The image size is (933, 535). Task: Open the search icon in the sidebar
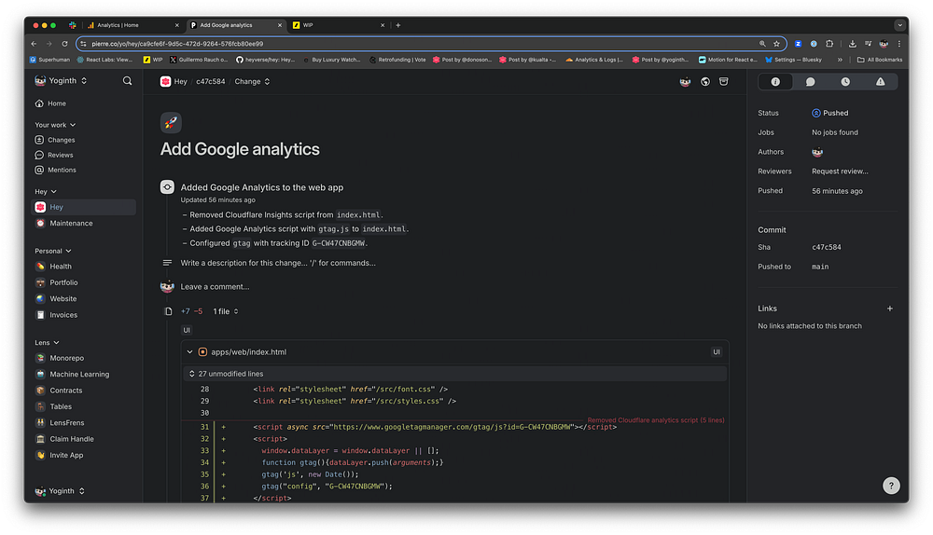(127, 81)
